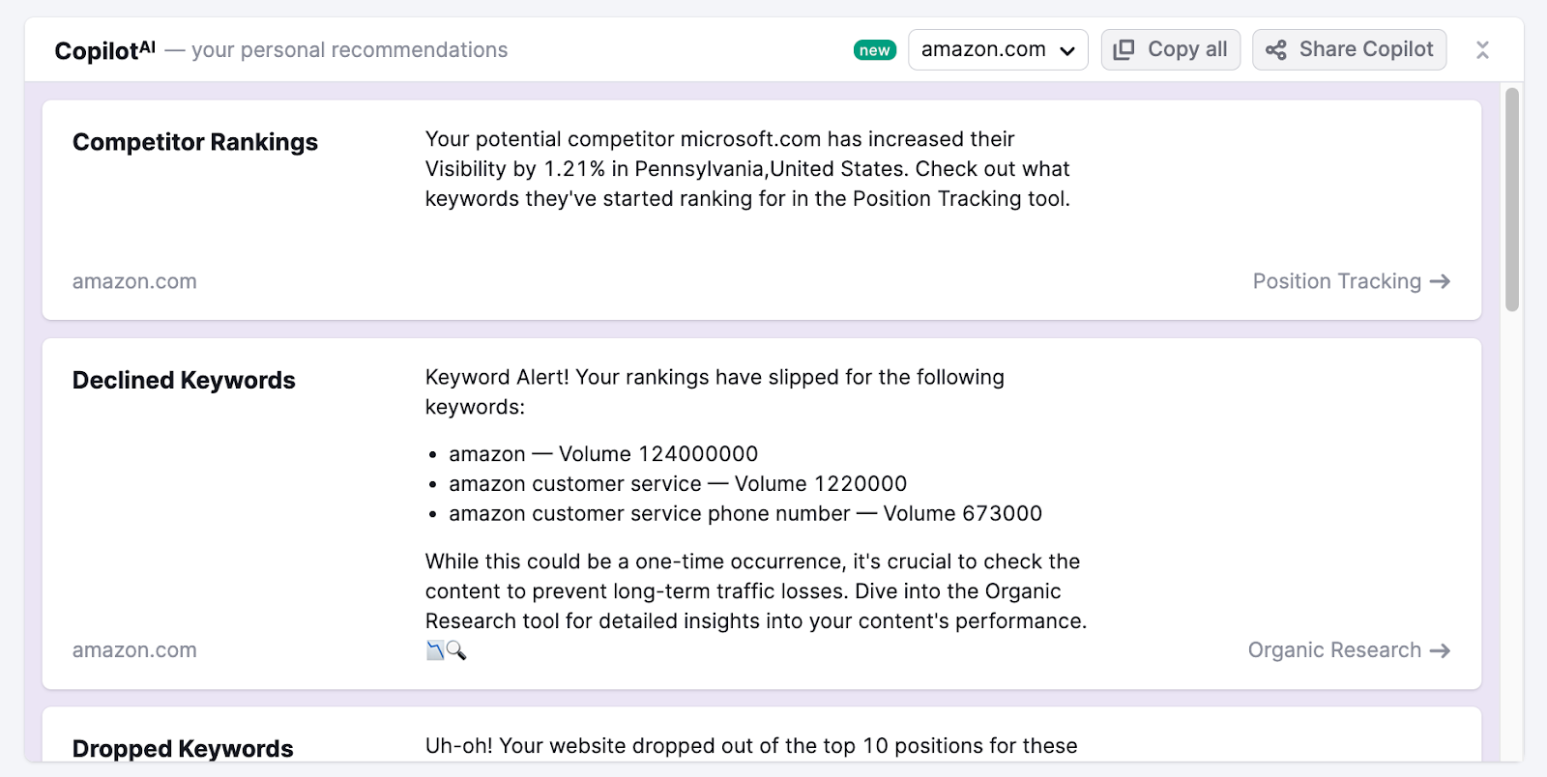Click the arrow icon next to Position Tracking
The image size is (1547, 777).
pos(1440,281)
